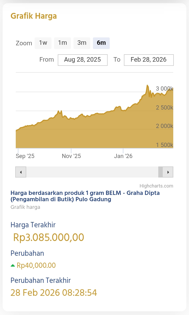Switch zoom to 3m range
Image resolution: width=189 pixels, height=315 pixels.
(82, 43)
